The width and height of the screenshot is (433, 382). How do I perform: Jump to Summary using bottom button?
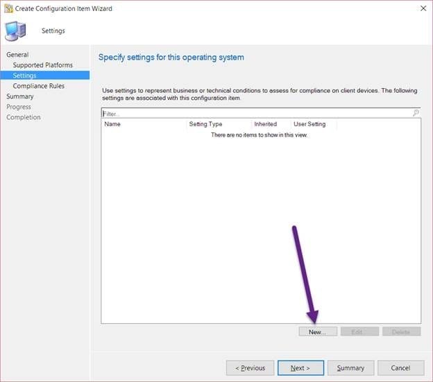[x=350, y=368]
